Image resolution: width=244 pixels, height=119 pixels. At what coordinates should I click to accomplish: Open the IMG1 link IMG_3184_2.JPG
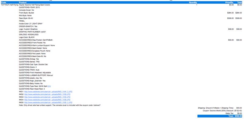(x=48, y=92)
